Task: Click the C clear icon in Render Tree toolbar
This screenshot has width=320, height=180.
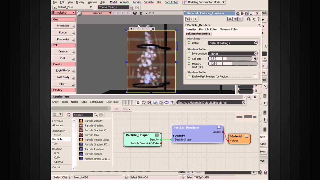Action: [x=149, y=102]
